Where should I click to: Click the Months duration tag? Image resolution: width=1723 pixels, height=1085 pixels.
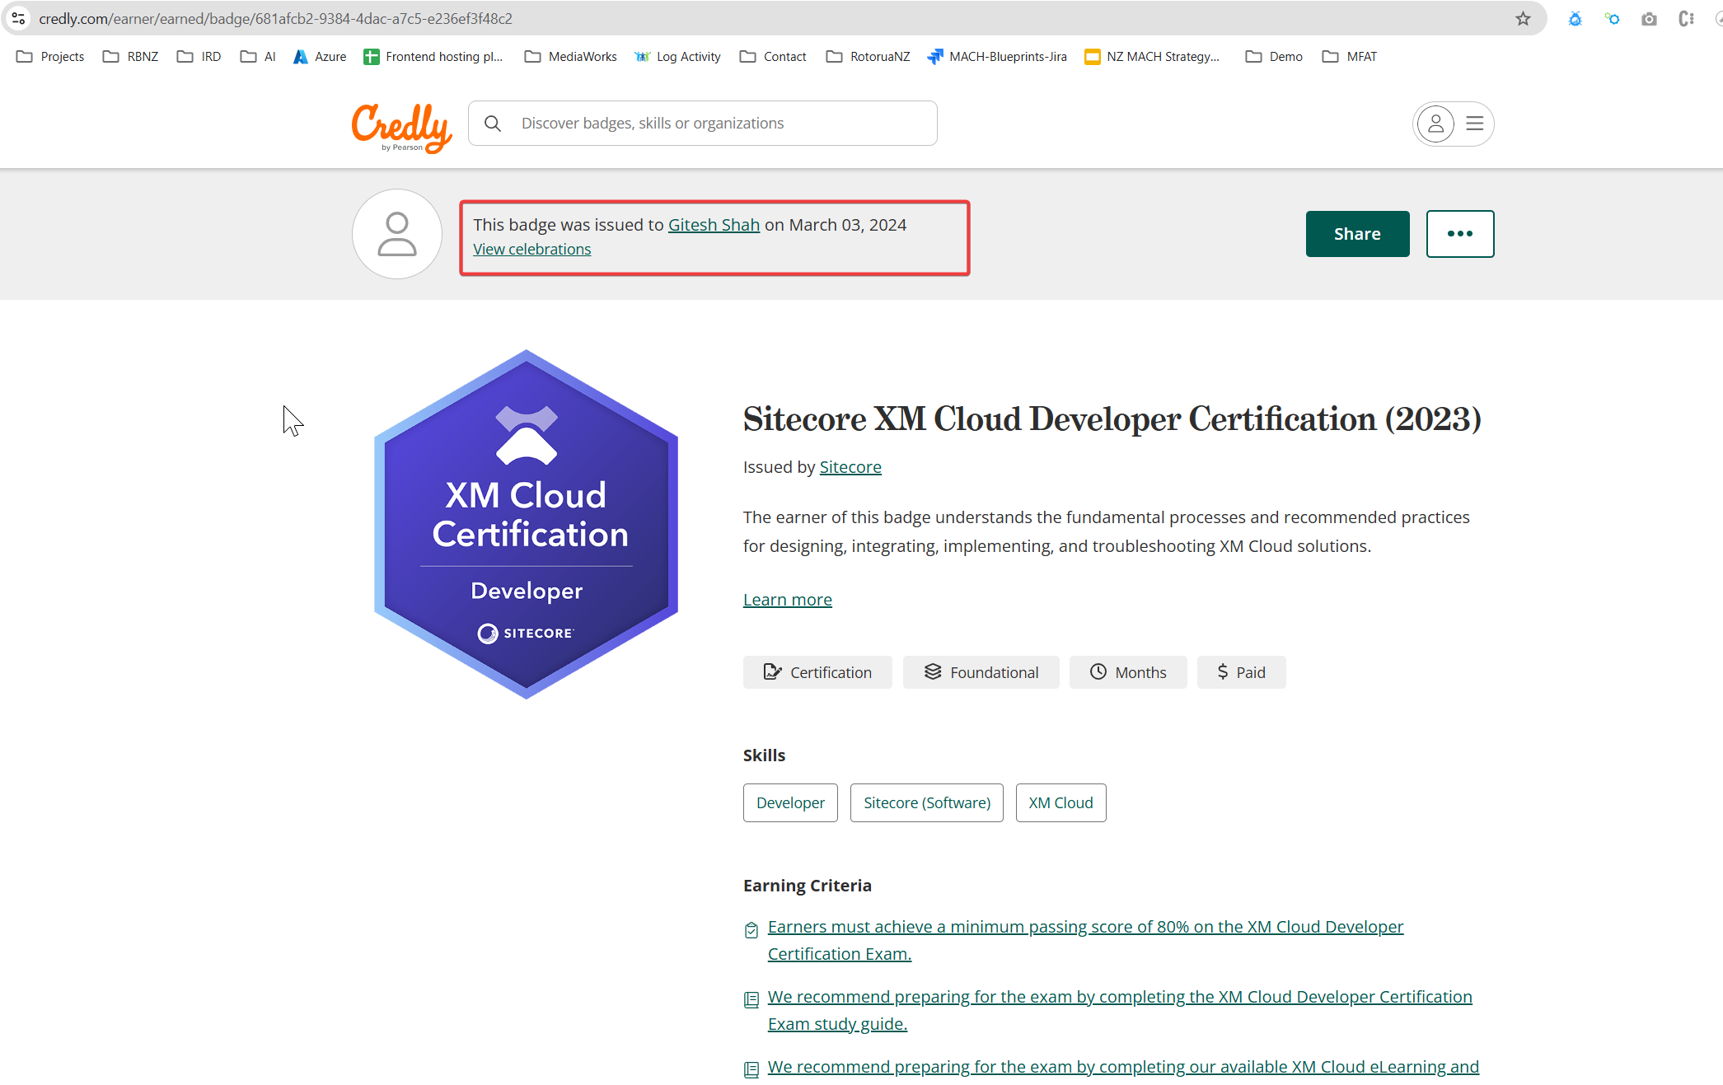click(x=1128, y=672)
